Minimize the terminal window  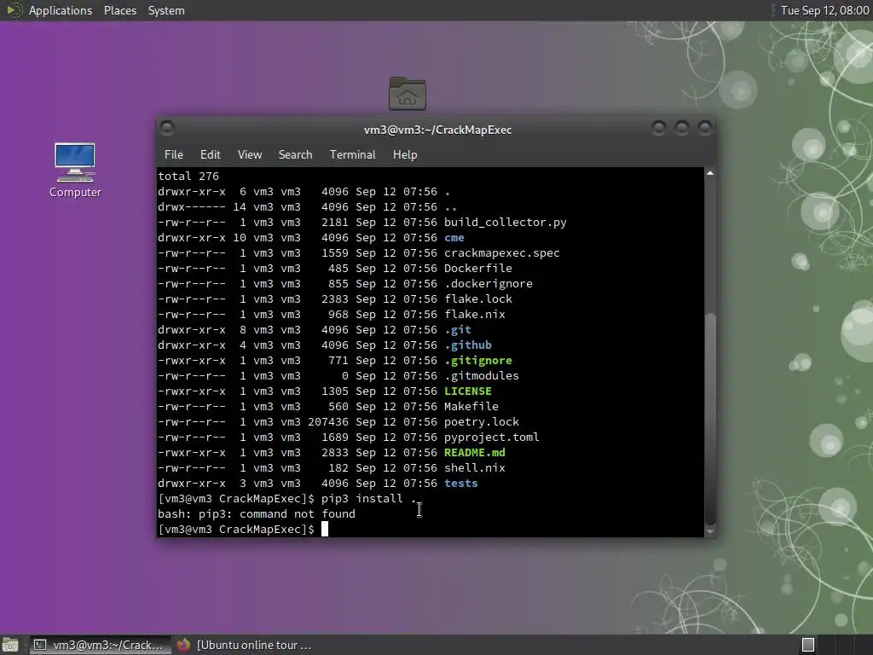659,128
